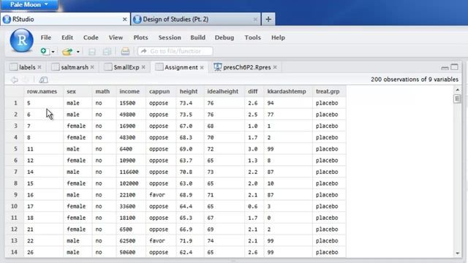Close the presCh6P2.Rpres tab
468x263 pixels.
(x=275, y=67)
